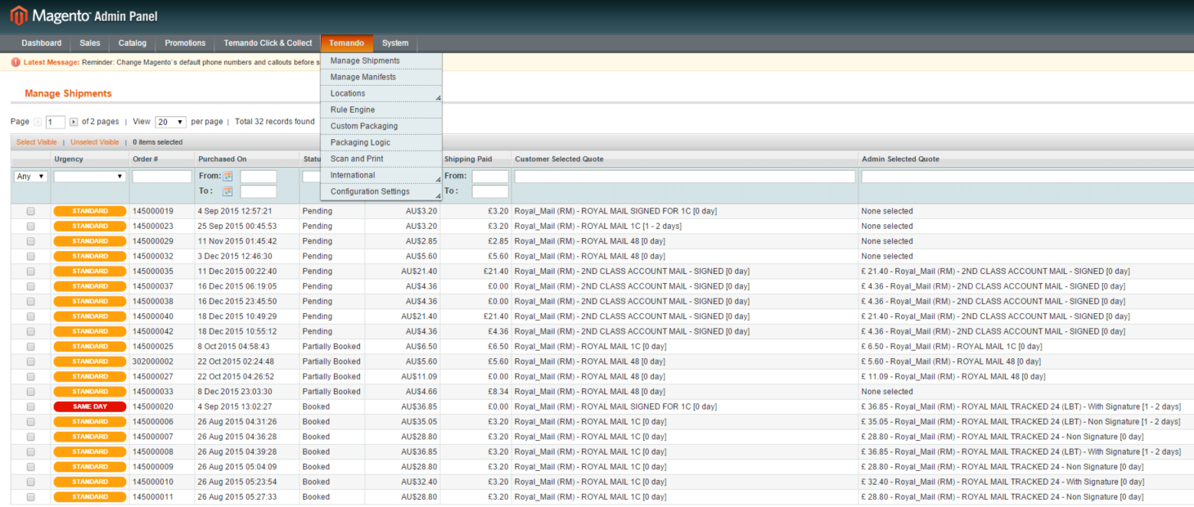The height and width of the screenshot is (507, 1194).
Task: Click '4 Sep 2015 13:02:27' purchase date
Action: tap(235, 406)
